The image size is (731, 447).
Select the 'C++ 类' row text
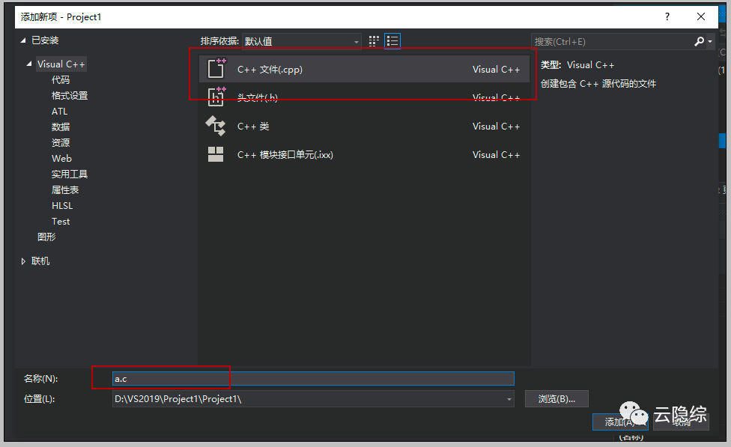click(x=253, y=127)
